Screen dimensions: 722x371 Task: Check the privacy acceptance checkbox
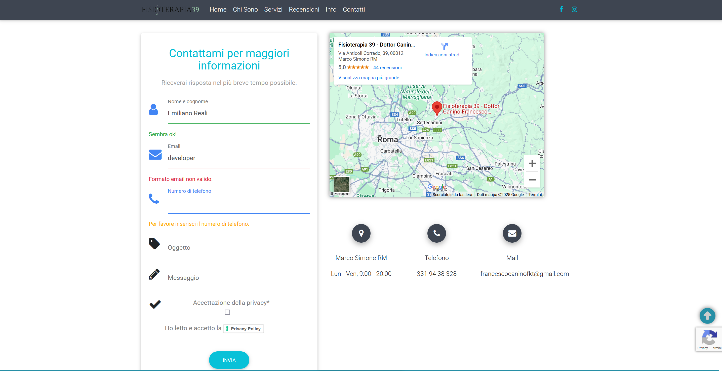click(227, 312)
